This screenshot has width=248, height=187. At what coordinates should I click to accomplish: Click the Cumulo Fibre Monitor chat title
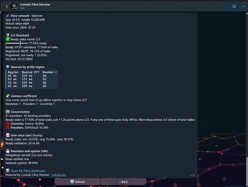coord(35,4)
